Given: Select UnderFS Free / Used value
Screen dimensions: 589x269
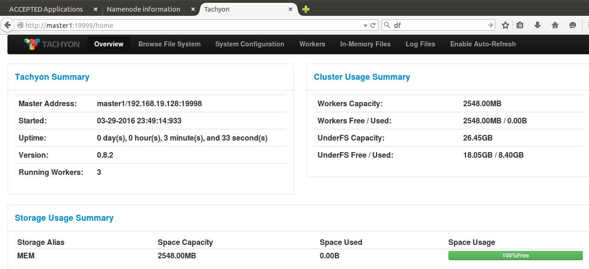Looking at the screenshot, I should [x=493, y=155].
